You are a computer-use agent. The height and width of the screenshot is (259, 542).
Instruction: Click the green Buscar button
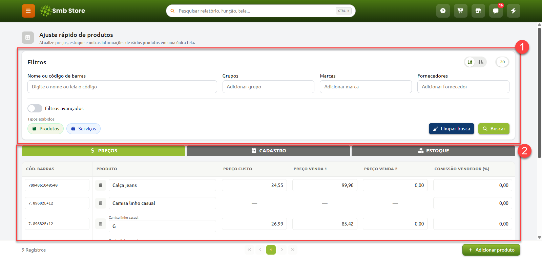494,129
